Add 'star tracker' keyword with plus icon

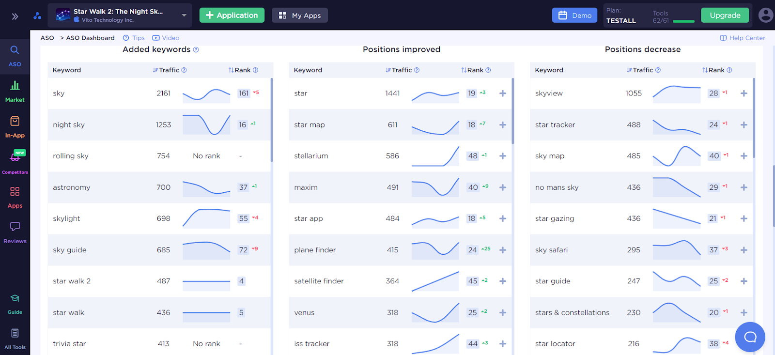pos(744,125)
